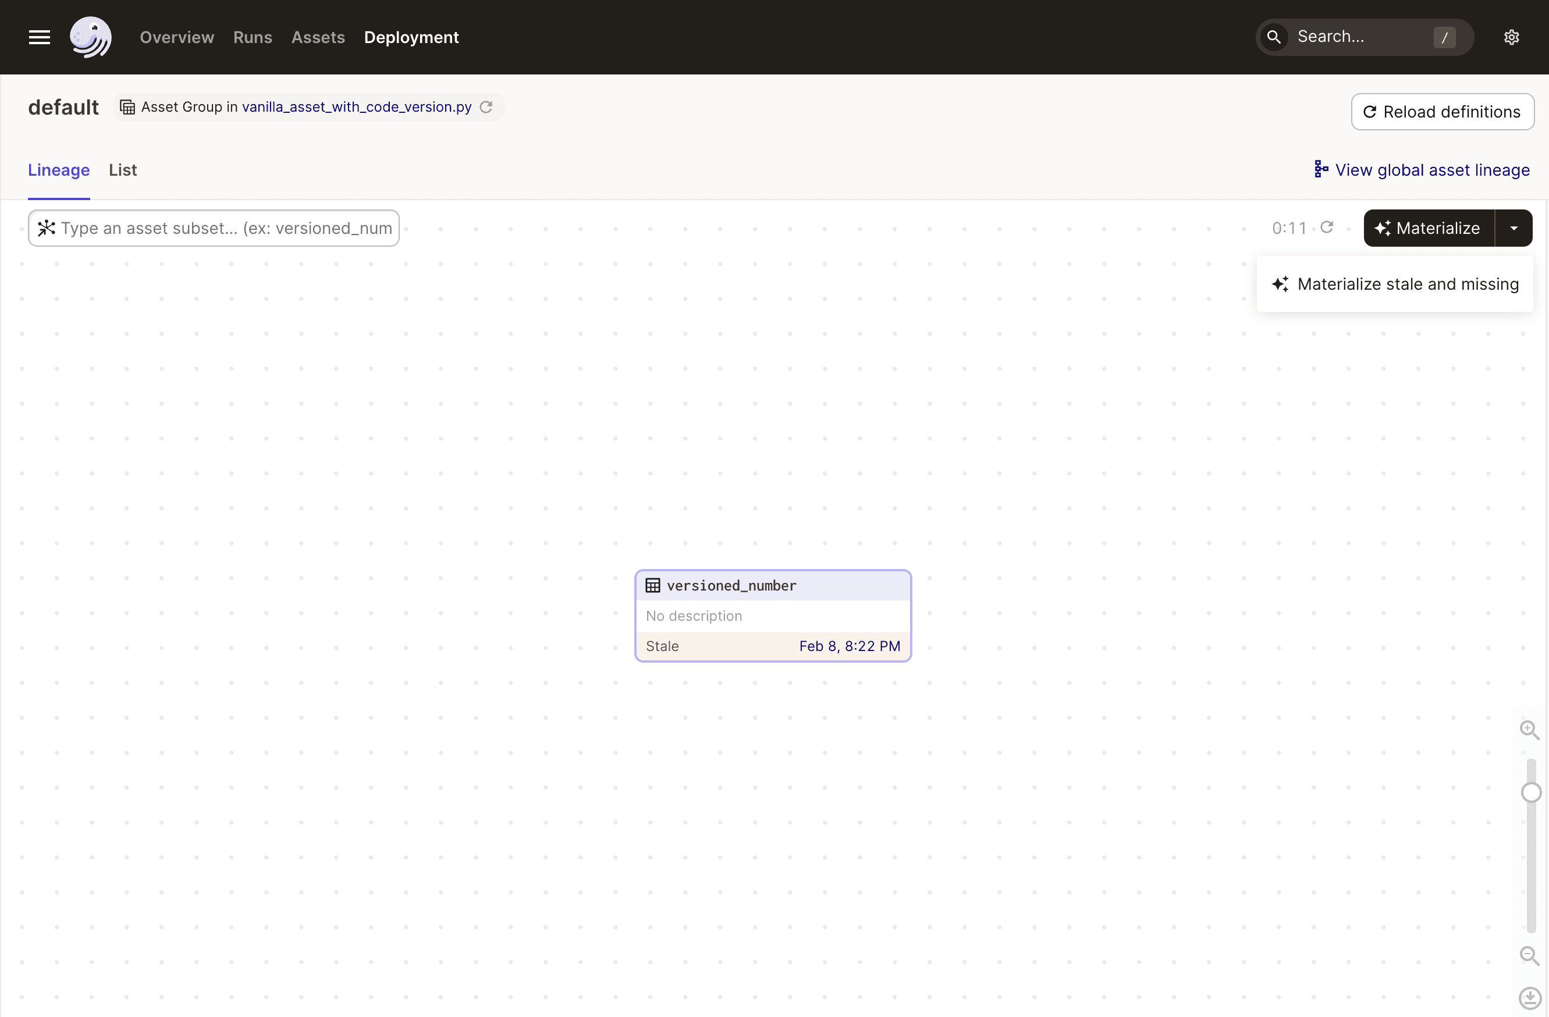Viewport: 1549px width, 1017px height.
Task: Click the asset group file icon
Action: 127,106
